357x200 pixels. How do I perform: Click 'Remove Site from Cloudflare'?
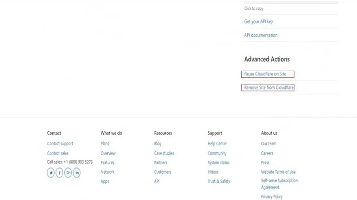coord(269,87)
